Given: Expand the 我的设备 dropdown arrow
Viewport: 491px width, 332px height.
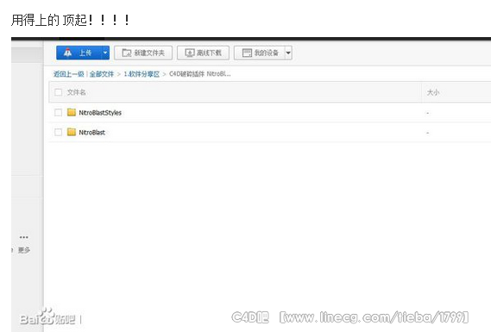Looking at the screenshot, I should click(x=288, y=53).
